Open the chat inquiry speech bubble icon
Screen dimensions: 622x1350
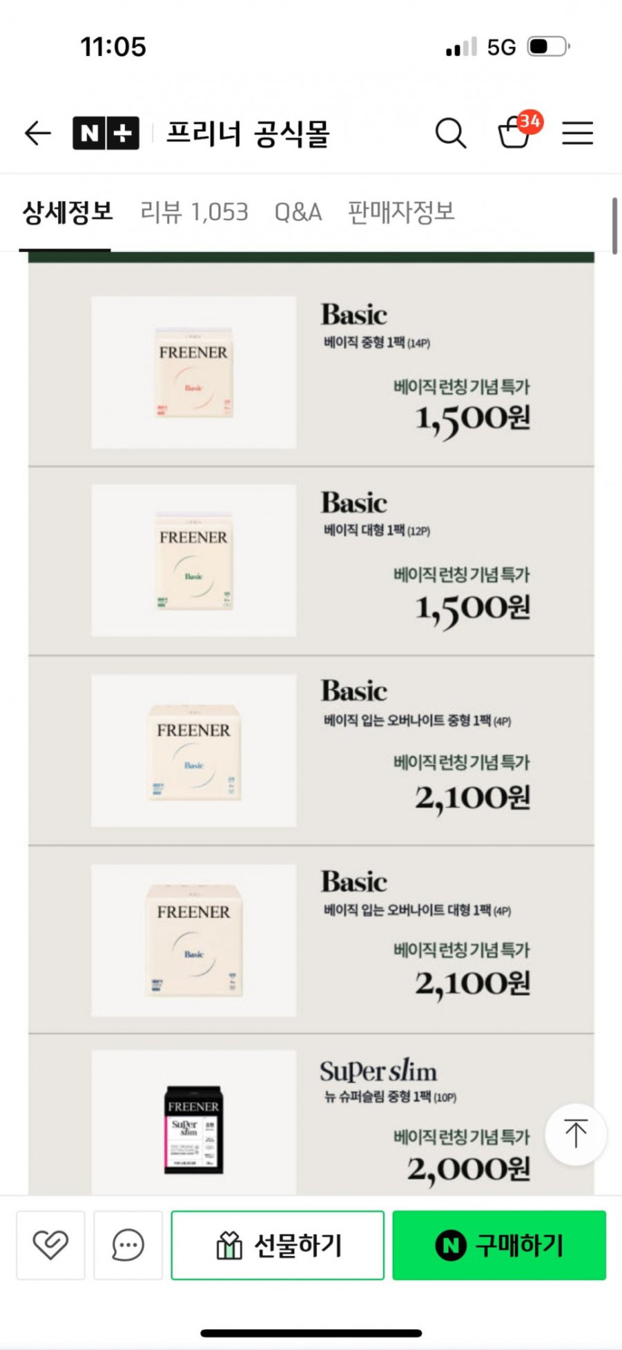pyautogui.click(x=128, y=1245)
